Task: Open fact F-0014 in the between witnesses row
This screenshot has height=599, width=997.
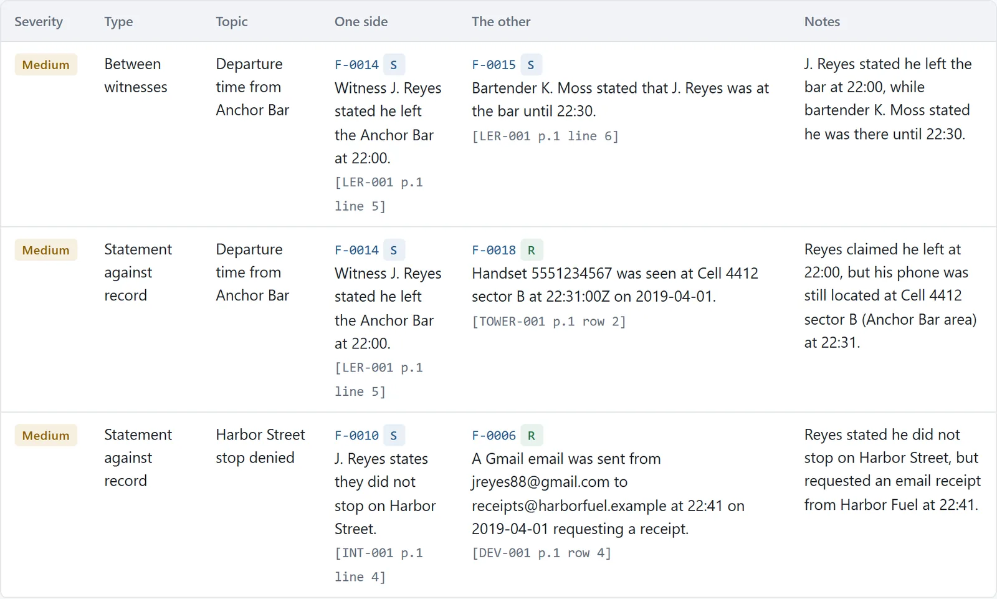Action: pyautogui.click(x=356, y=65)
